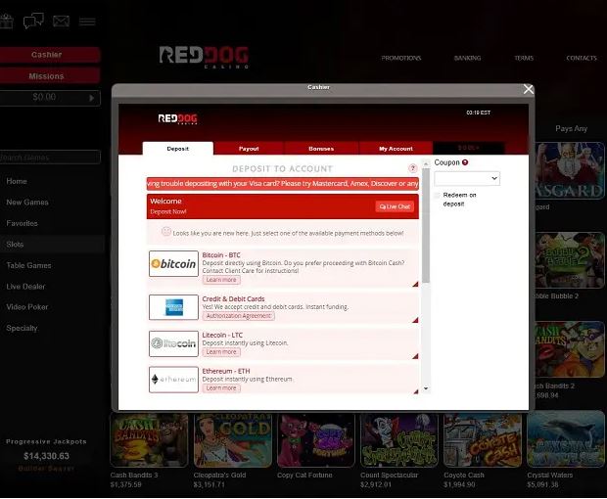
Task: Click the deposit help question mark icon
Action: (413, 168)
